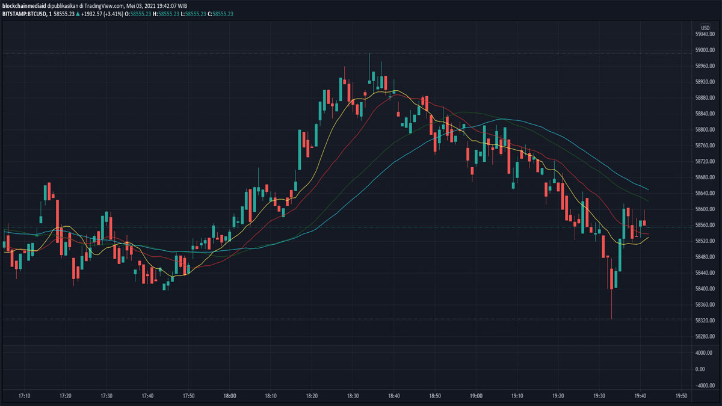722x406 pixels.
Task: Click the 4000.00 lower pane scale label
Action: pos(704,352)
